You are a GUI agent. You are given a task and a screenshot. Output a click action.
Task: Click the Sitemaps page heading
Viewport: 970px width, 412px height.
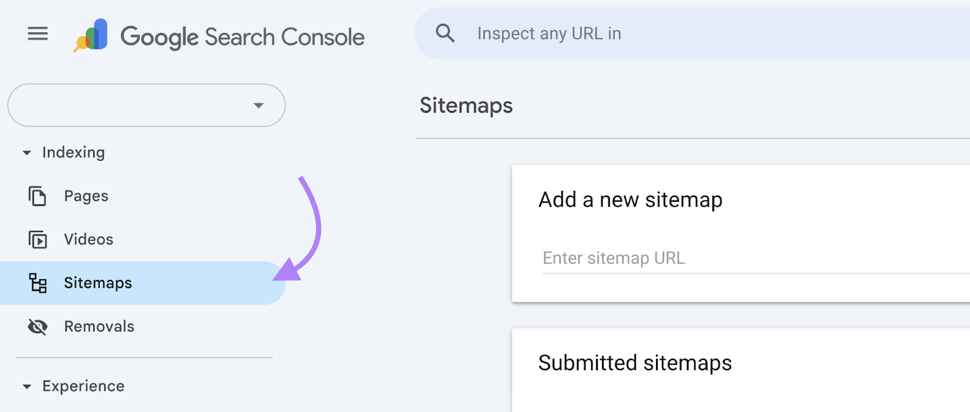tap(466, 105)
